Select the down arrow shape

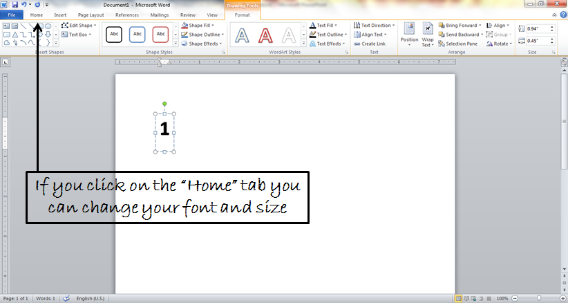point(48,35)
